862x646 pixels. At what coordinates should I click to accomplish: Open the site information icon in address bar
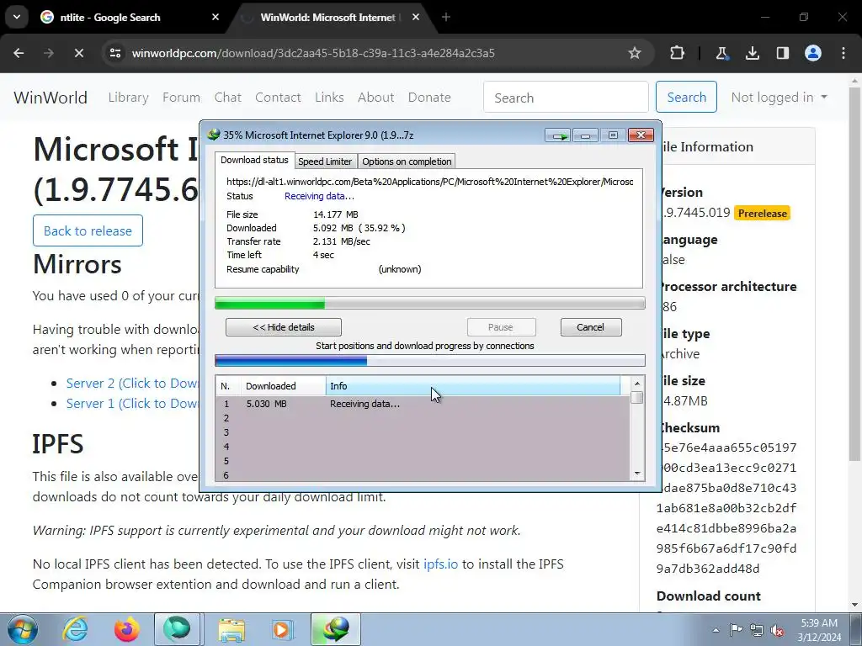(x=115, y=53)
